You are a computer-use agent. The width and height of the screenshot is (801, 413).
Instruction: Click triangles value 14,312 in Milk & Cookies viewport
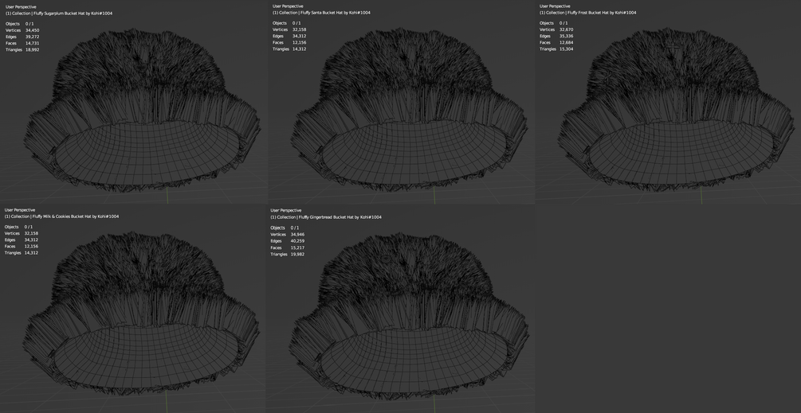click(x=31, y=253)
